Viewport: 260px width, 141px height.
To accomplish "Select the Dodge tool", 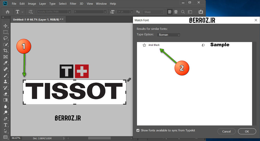I will [5, 112].
